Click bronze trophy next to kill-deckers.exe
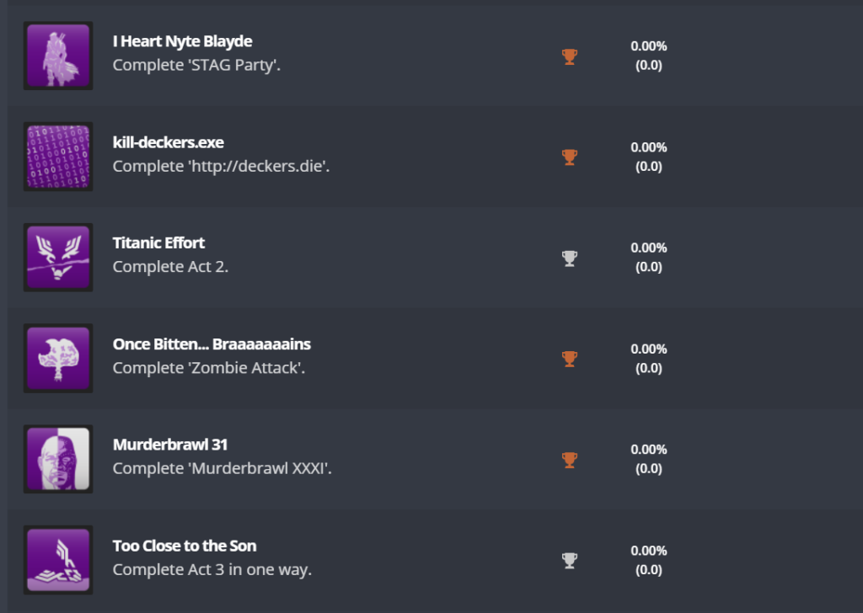863x613 pixels. [x=570, y=157]
